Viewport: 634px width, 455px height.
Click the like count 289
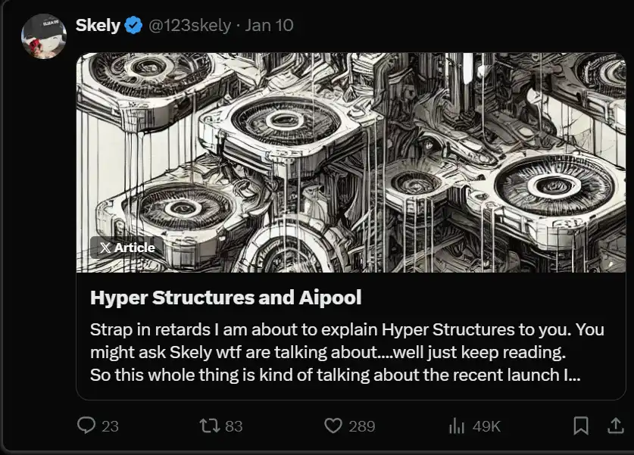coord(361,426)
